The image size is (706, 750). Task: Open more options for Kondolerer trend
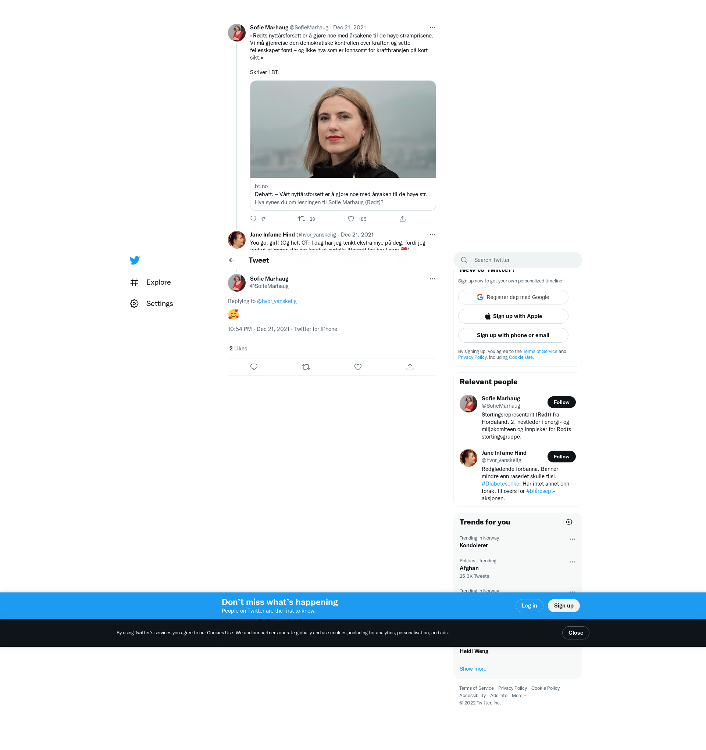pos(572,540)
